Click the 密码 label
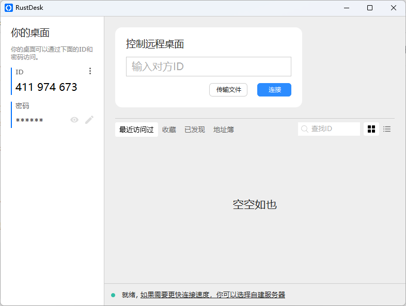Screen dimensions: 406x306 click(22, 106)
